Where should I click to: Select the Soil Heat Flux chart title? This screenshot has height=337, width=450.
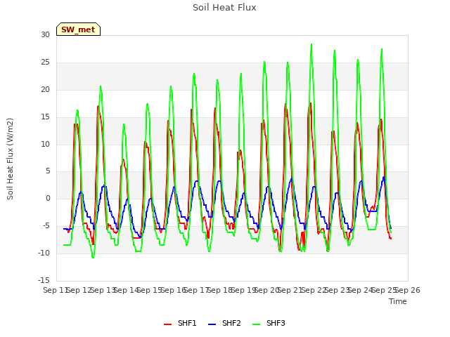(224, 8)
